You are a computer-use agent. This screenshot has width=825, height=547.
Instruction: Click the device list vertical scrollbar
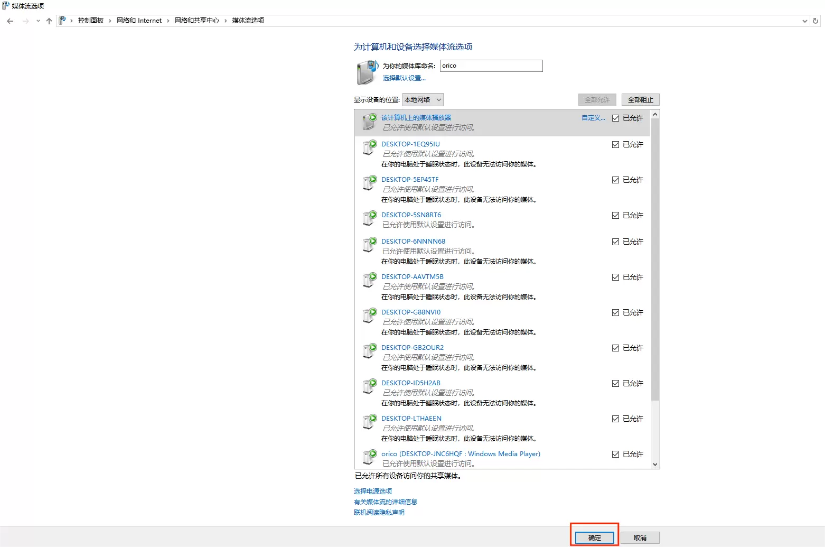[655, 259]
